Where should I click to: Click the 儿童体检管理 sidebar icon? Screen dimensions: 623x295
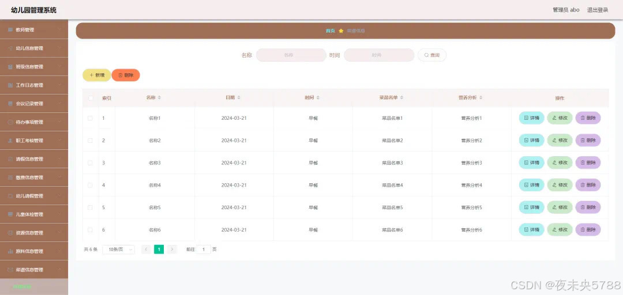click(11, 214)
